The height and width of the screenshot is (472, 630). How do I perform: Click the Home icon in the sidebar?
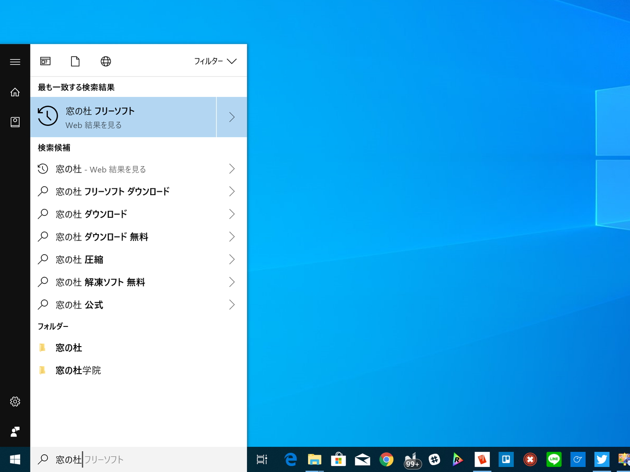point(15,92)
